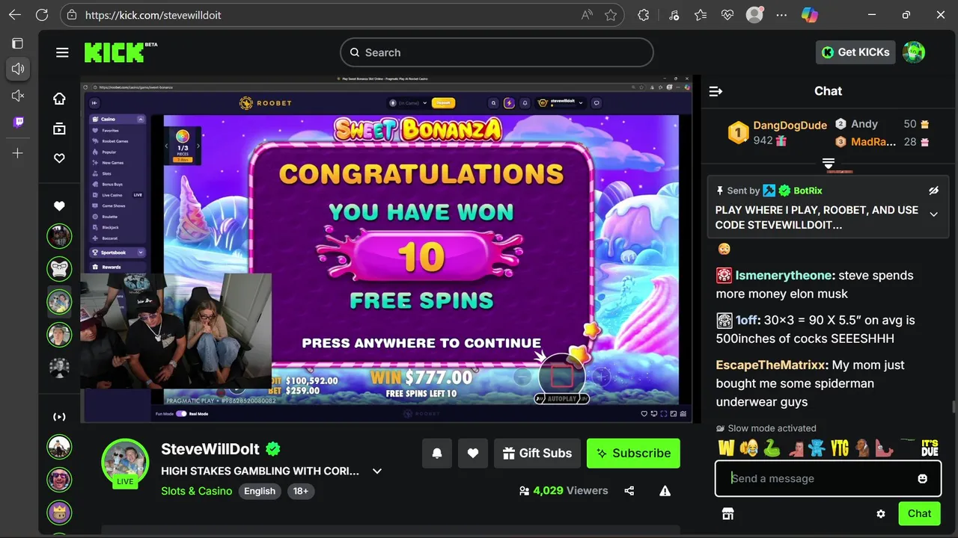This screenshot has height=538, width=958.
Task: Open emoji picker in message box
Action: 923,479
